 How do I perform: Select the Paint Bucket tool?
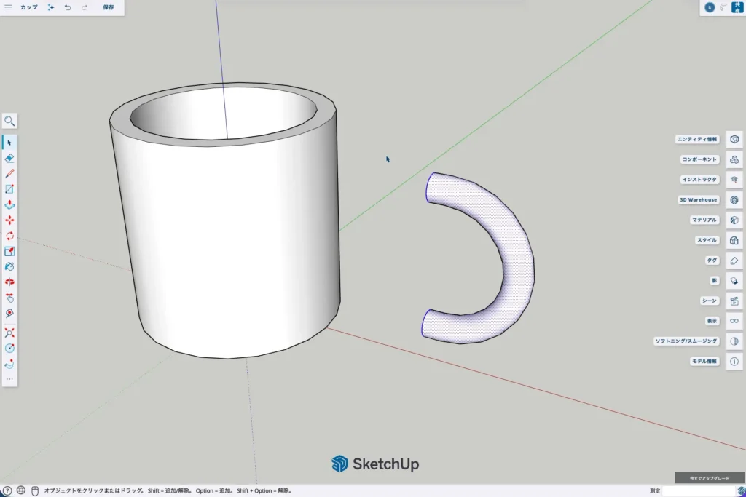click(9, 266)
